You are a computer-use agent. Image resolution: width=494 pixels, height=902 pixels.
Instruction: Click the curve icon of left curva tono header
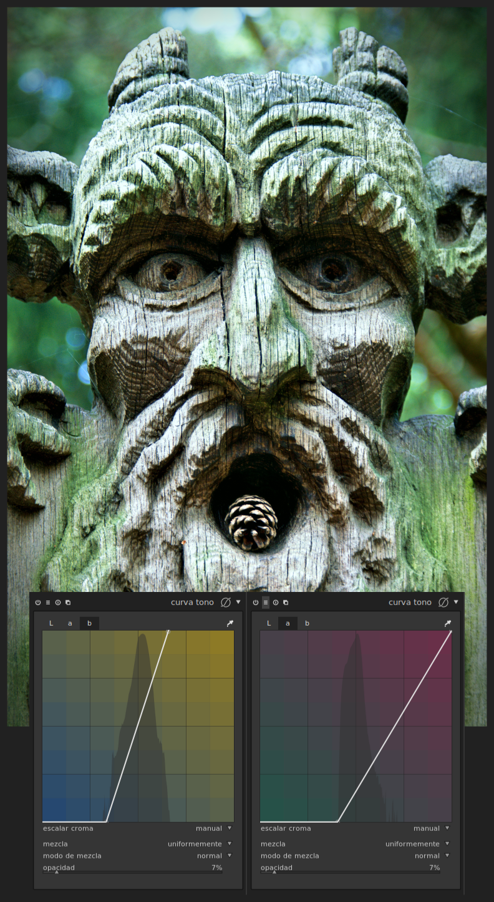pos(226,602)
